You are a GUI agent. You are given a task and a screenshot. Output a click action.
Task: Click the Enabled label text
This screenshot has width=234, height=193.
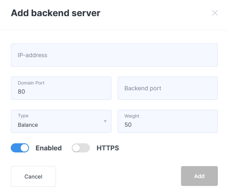coord(48,148)
